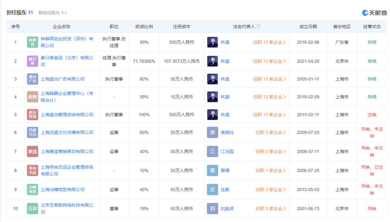Expand 任职 13 家企业 in row 2
Image resolution: width=390 pixels, height=222 pixels.
point(269,61)
